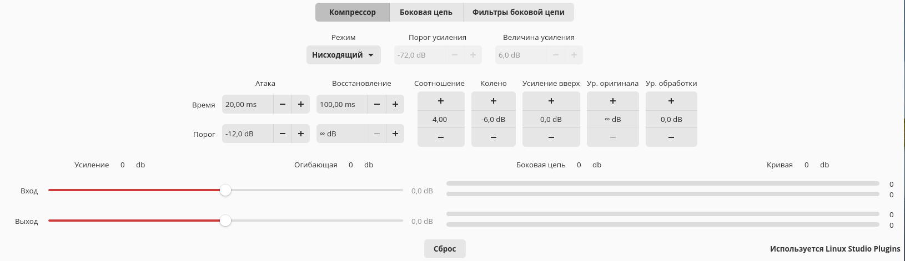Click the Соотношение value 4,00
The image size is (905, 261).
(x=441, y=119)
